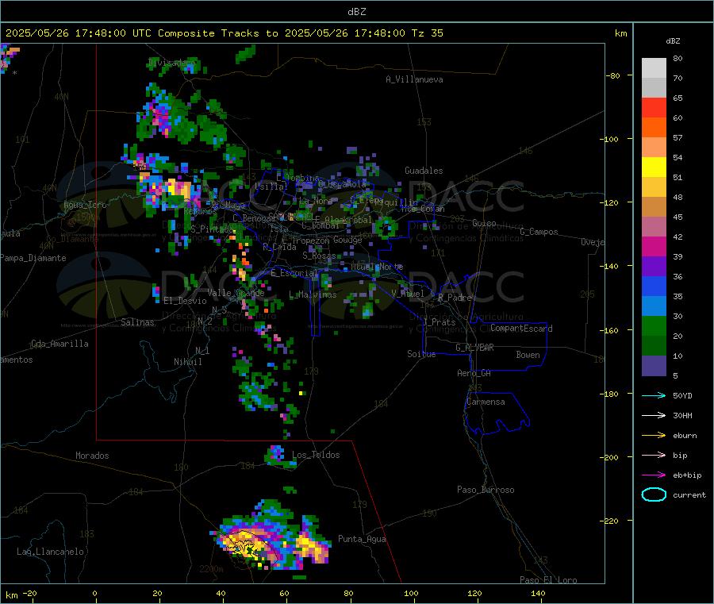Select the magenta 39 dBZ color swatch

tap(654, 246)
